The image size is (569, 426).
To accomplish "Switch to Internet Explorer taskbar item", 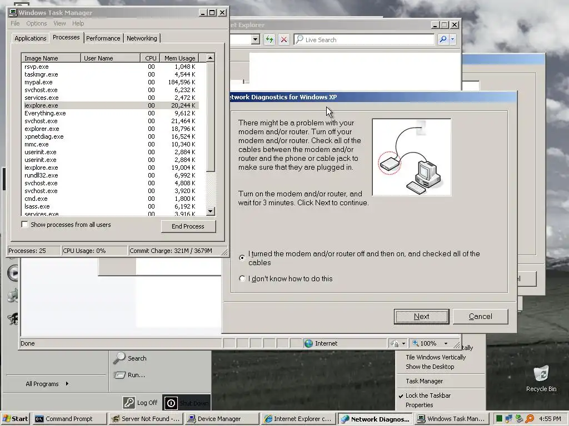I will click(x=298, y=419).
